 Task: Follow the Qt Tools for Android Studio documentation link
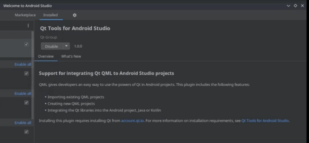265,121
